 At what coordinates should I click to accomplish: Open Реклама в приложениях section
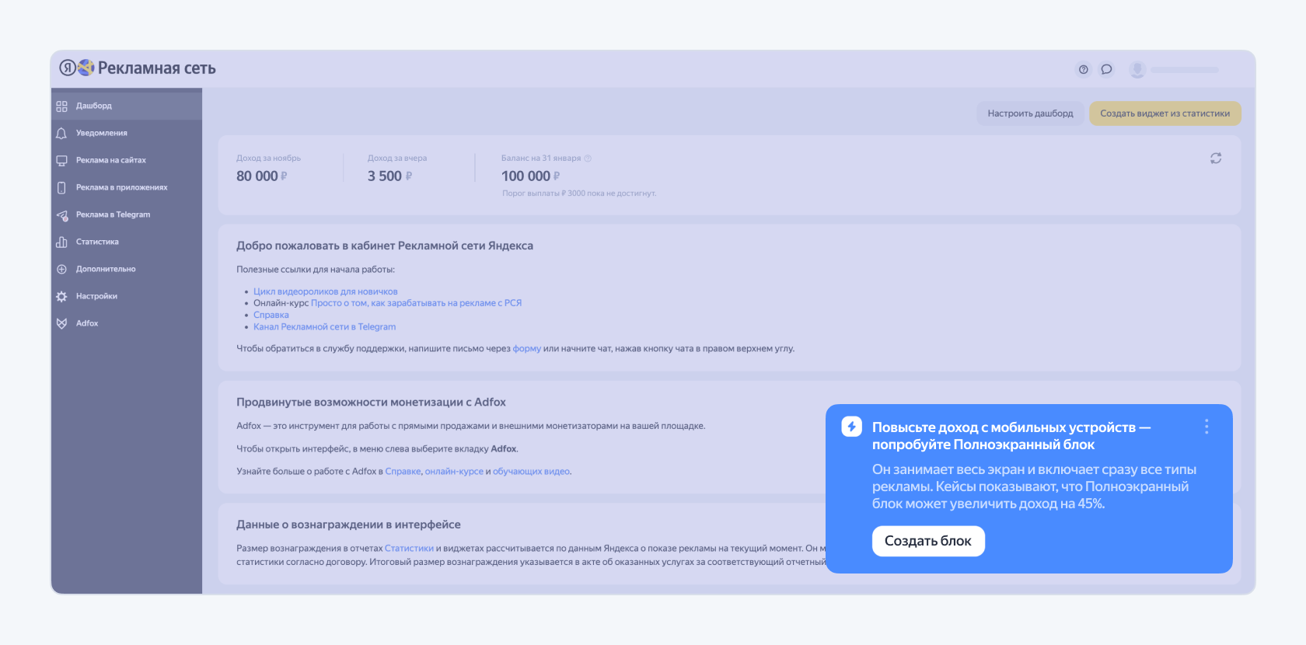point(127,187)
